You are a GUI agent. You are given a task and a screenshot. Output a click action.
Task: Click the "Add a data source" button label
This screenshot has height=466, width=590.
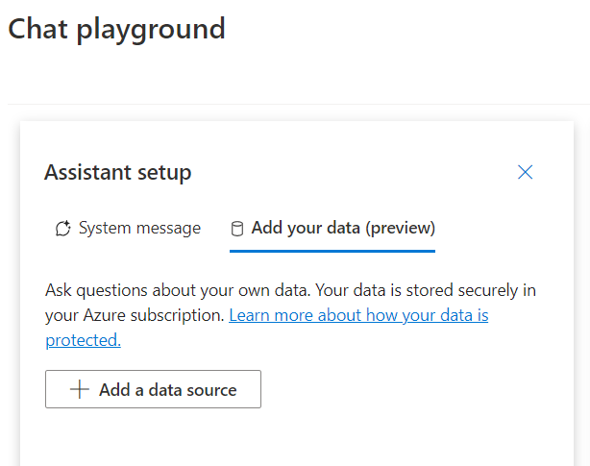pyautogui.click(x=167, y=390)
